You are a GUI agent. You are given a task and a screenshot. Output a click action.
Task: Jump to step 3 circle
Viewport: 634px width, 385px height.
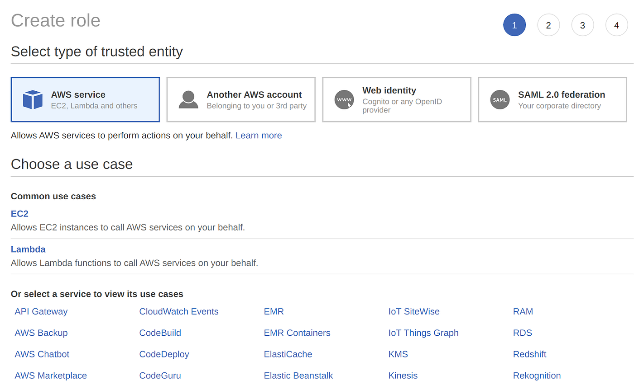582,25
